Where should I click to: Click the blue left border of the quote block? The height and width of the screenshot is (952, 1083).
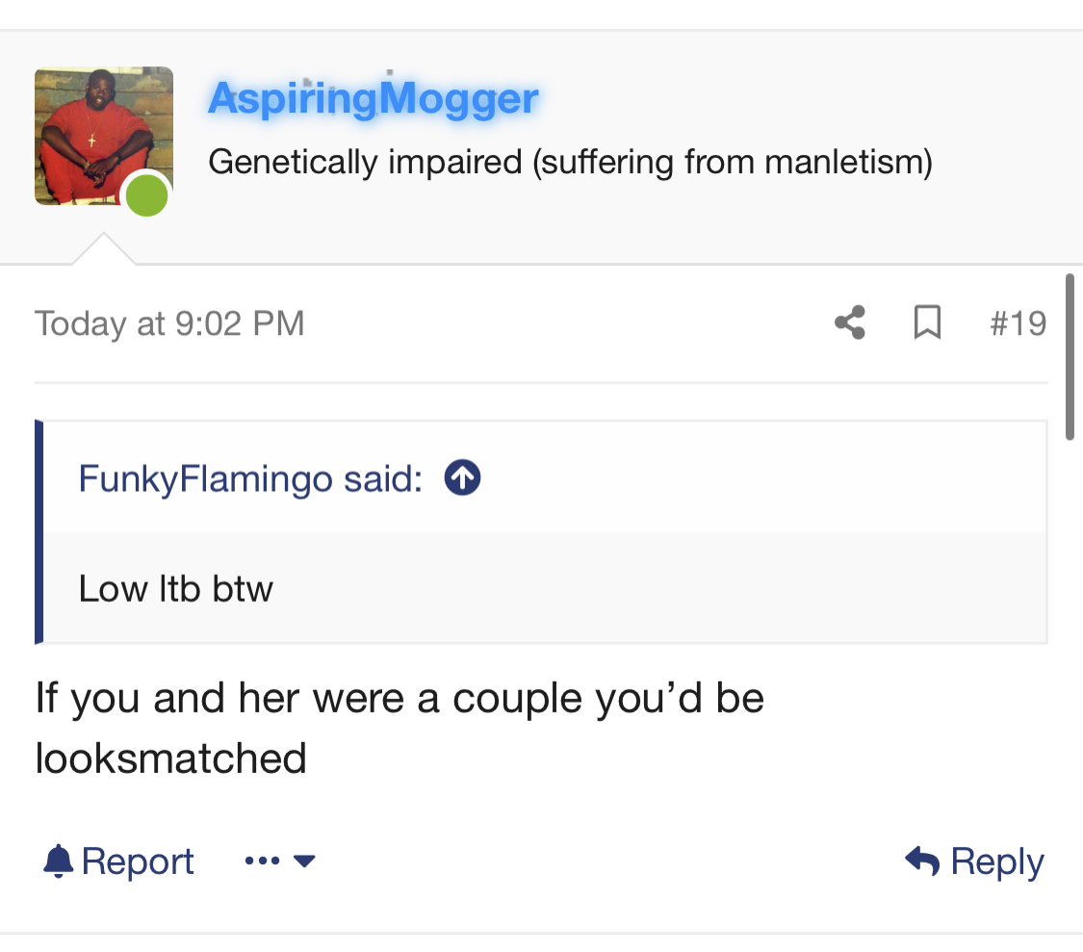tap(39, 532)
